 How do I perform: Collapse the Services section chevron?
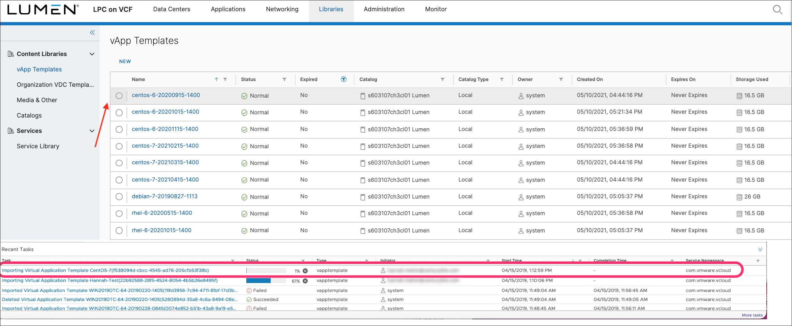point(92,131)
